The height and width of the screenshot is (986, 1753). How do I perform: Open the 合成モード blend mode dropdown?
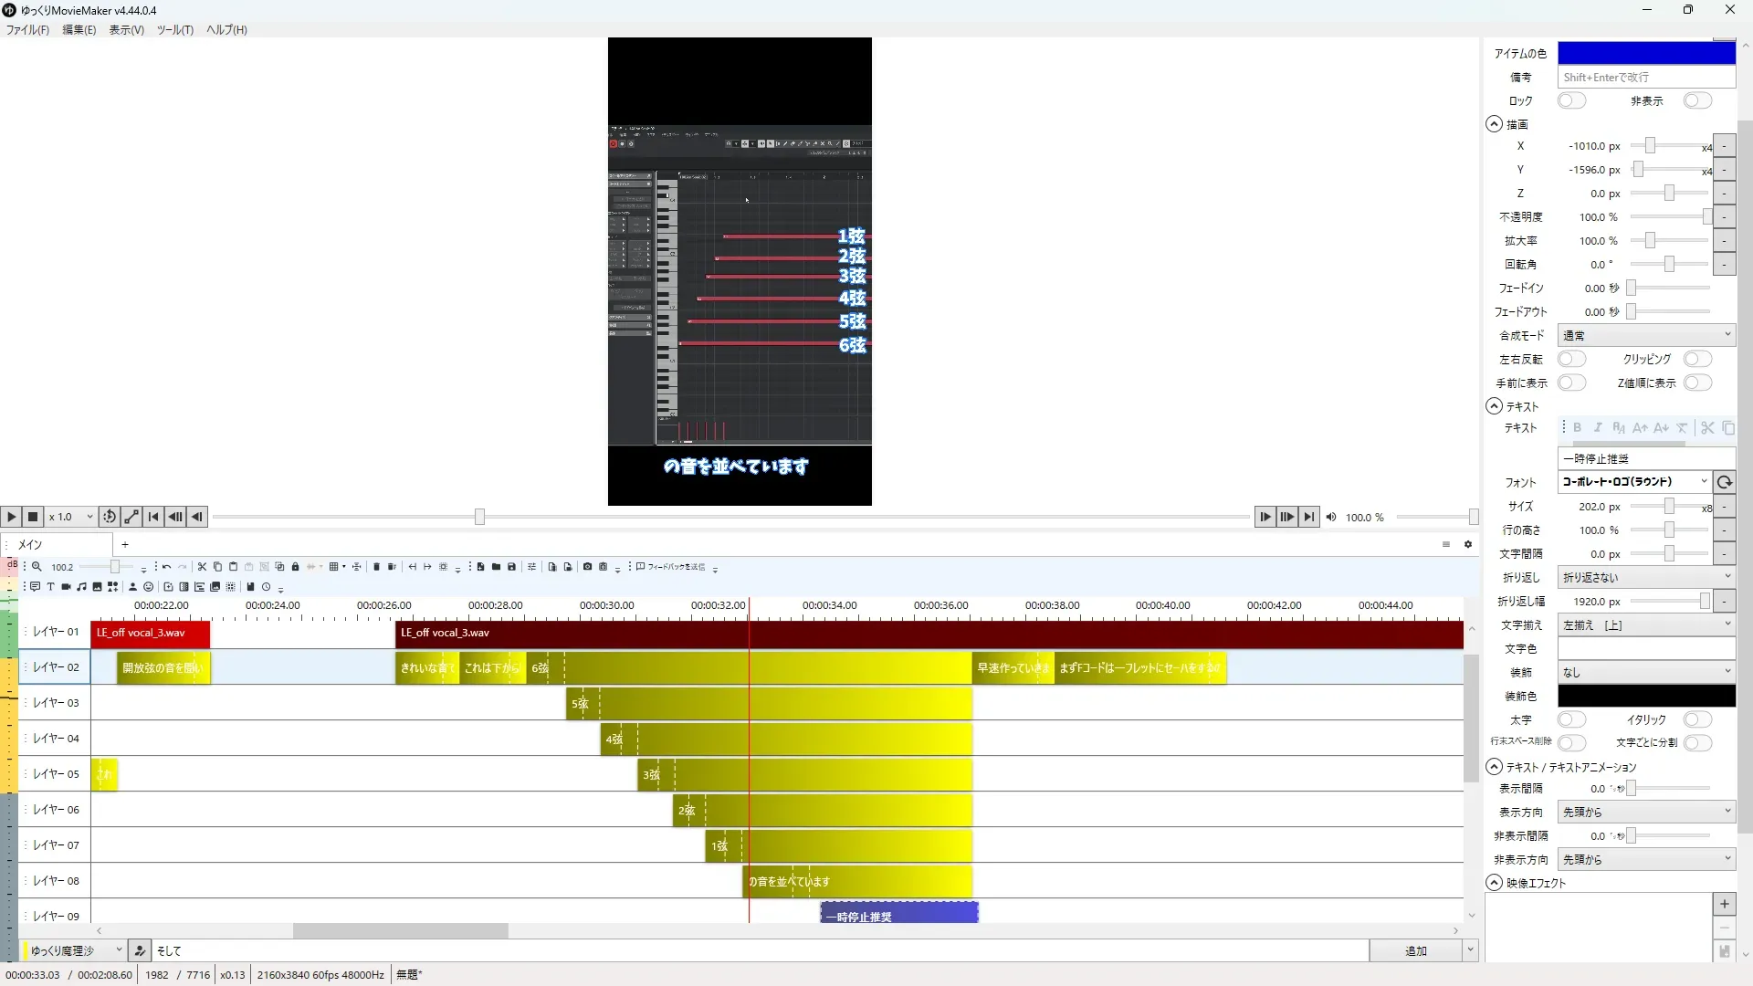(x=1645, y=335)
